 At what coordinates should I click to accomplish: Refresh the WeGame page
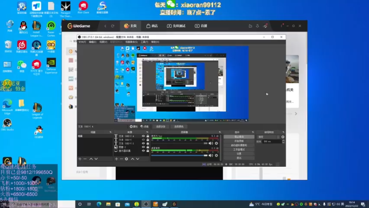[x=113, y=26]
